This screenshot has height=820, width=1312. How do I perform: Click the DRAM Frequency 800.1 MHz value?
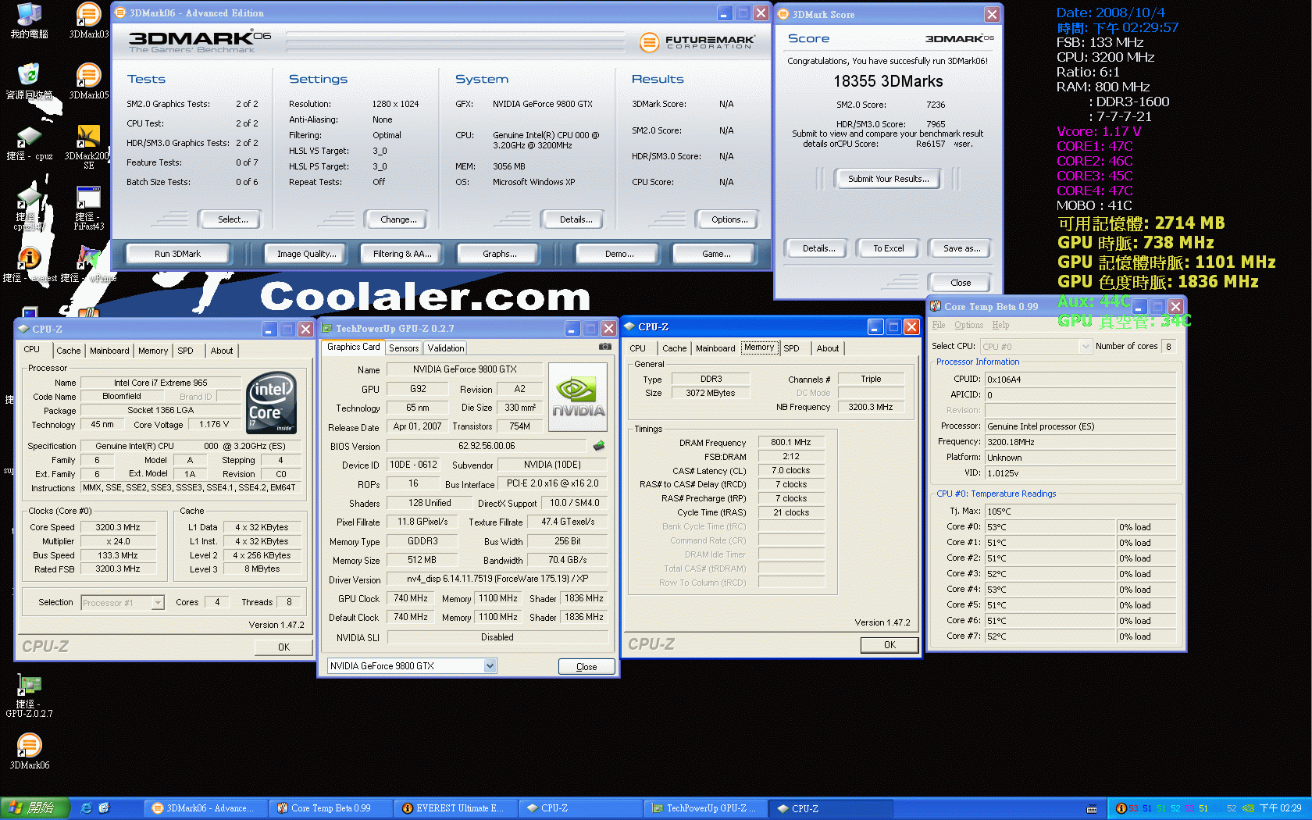pos(791,442)
